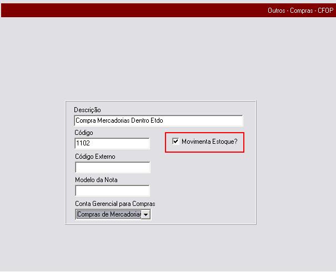Click the 'Movimenta Estoque?' label text

click(209, 142)
